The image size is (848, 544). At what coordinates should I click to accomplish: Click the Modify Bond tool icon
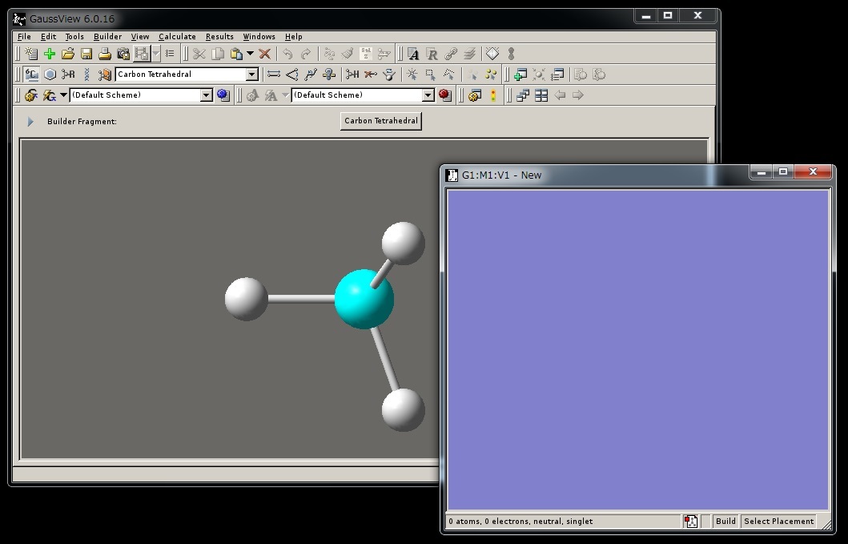pos(274,75)
